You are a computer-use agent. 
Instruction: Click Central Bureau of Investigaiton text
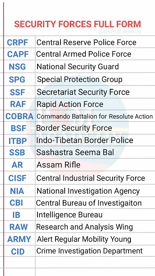89,203
